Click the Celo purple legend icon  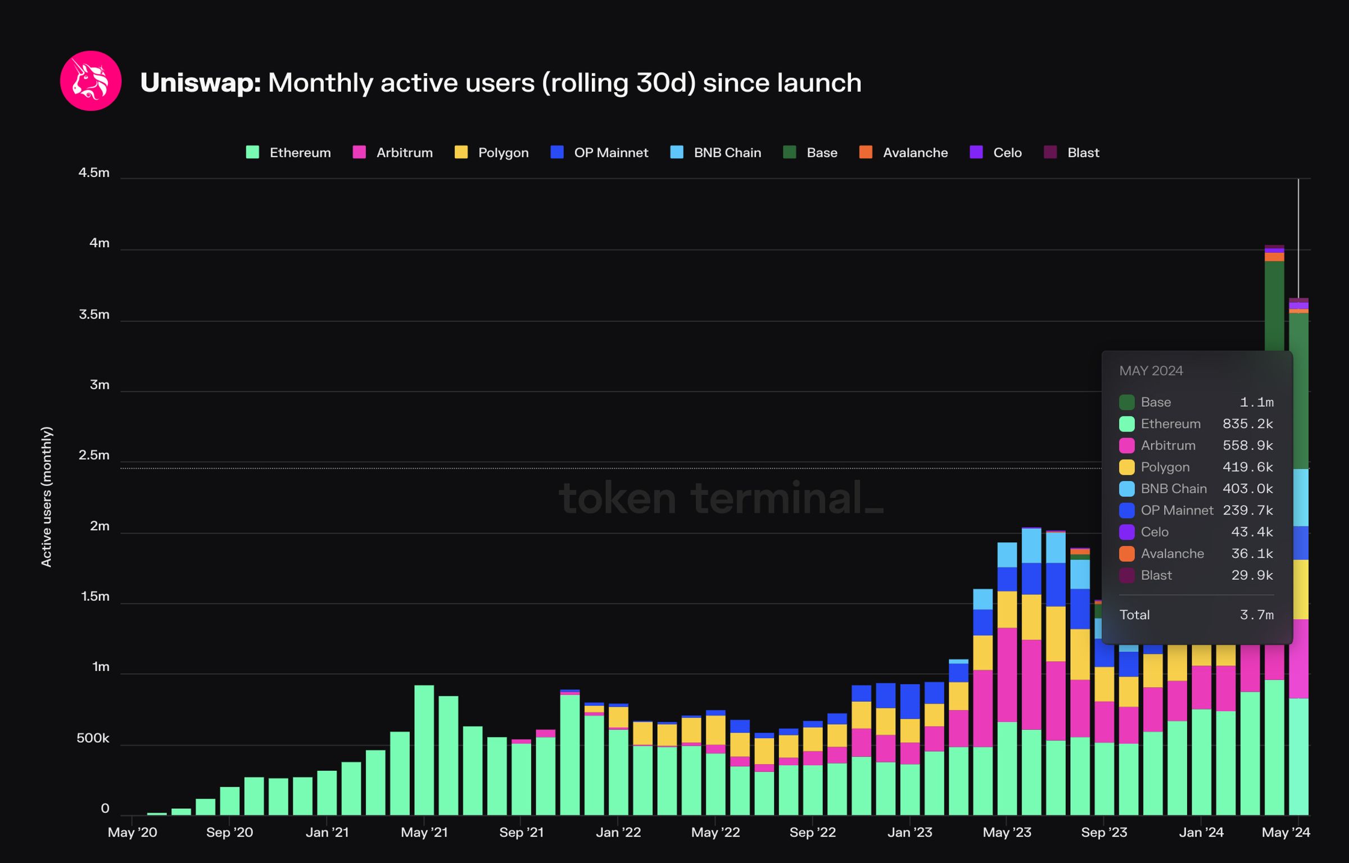click(x=976, y=152)
